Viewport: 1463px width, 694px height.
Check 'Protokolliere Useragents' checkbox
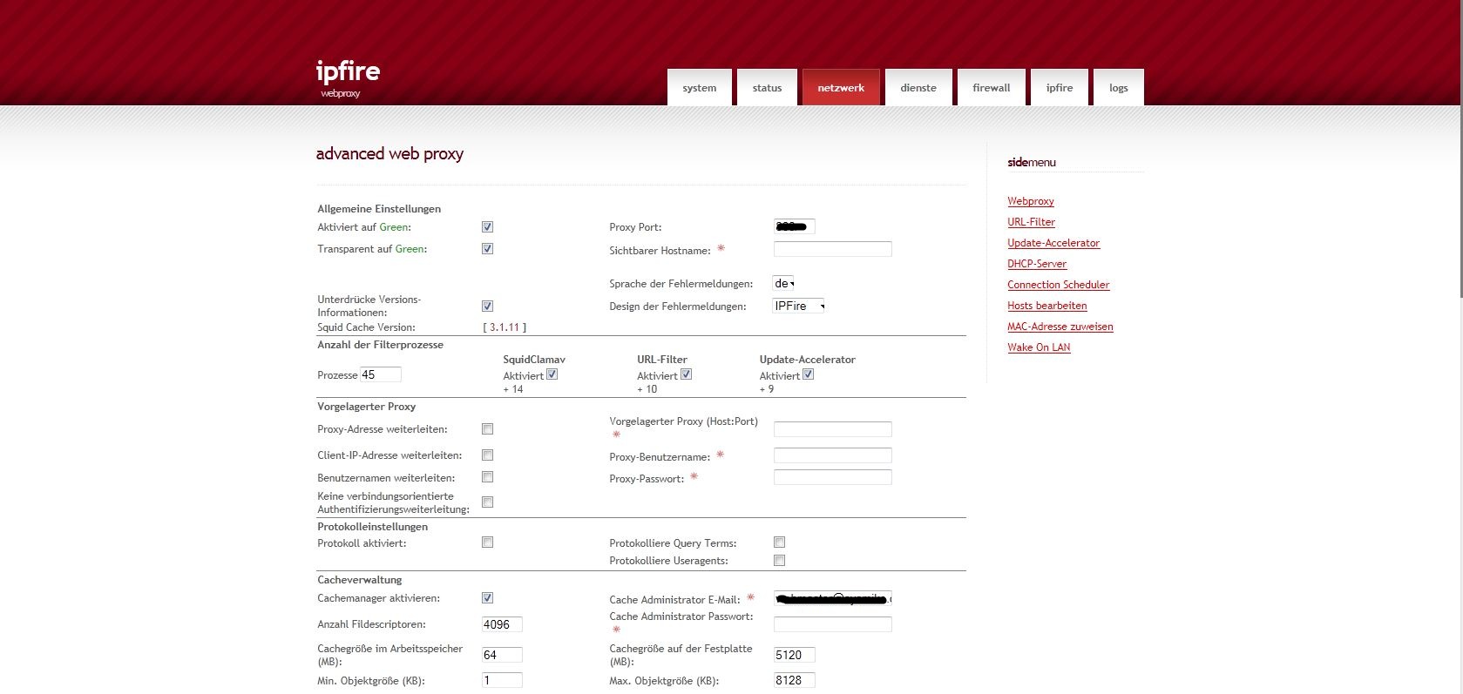(779, 561)
